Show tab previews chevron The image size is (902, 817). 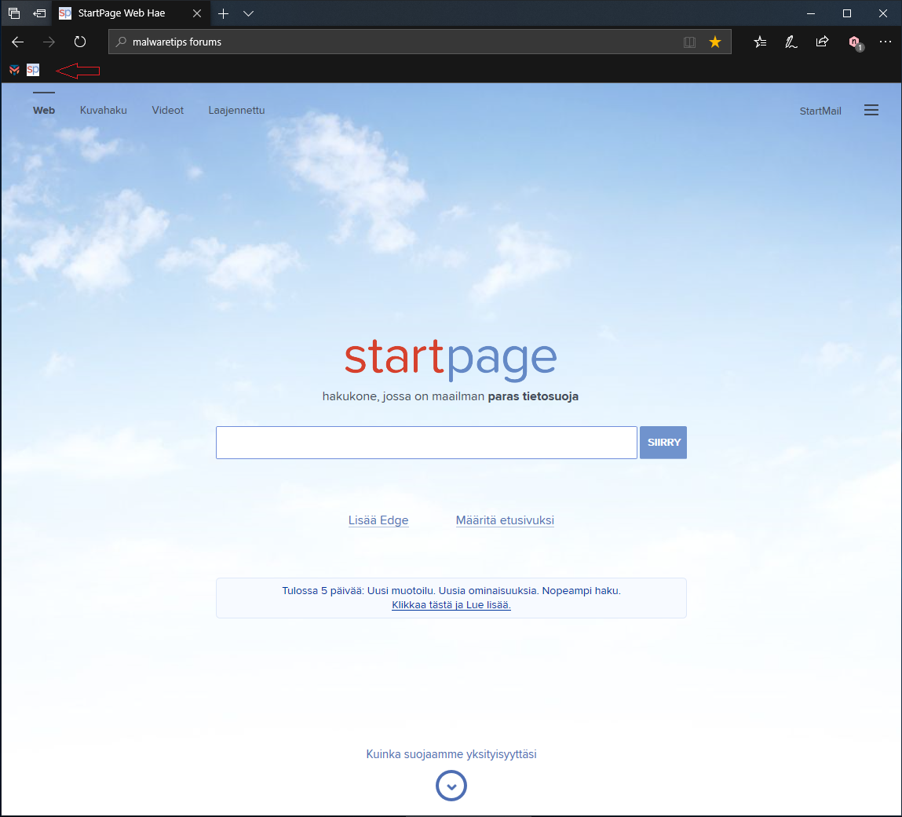[x=249, y=13]
